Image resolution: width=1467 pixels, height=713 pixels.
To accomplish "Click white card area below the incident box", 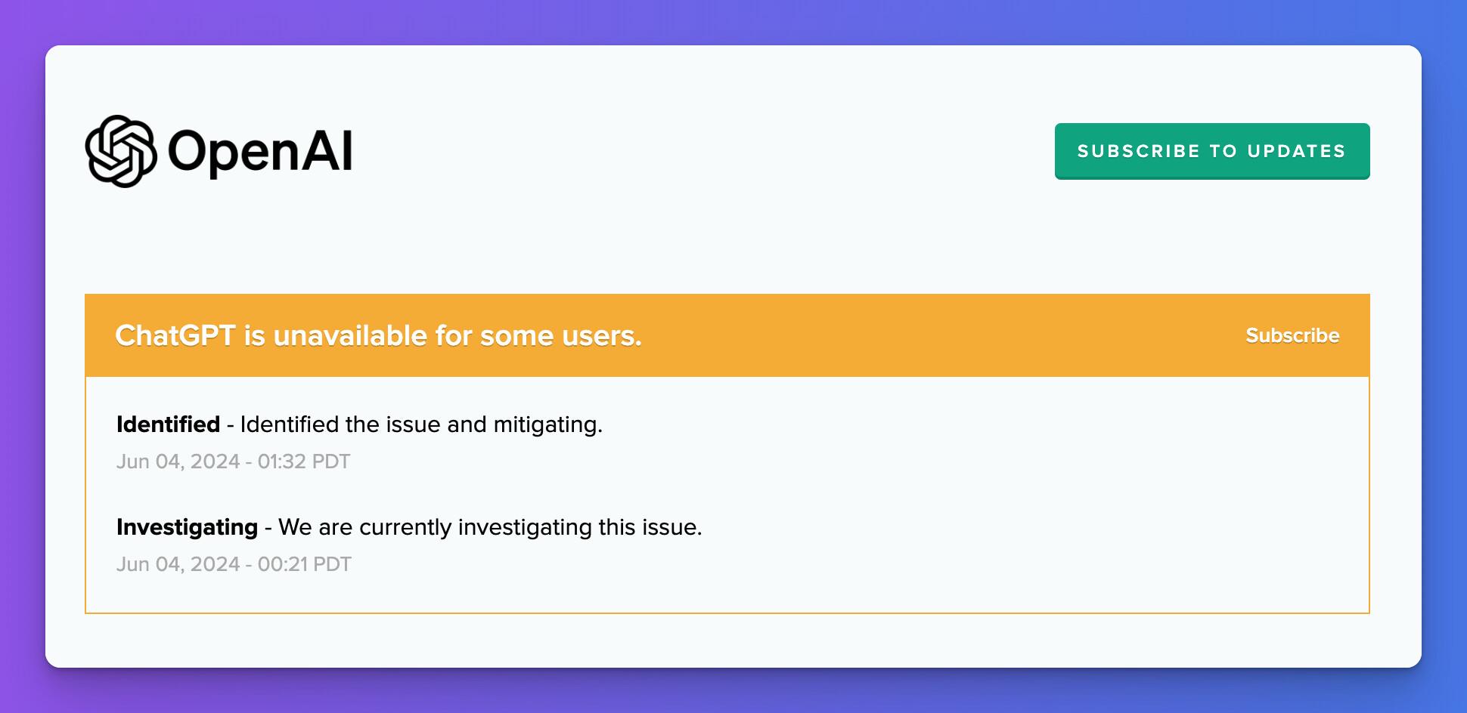I will click(x=726, y=640).
